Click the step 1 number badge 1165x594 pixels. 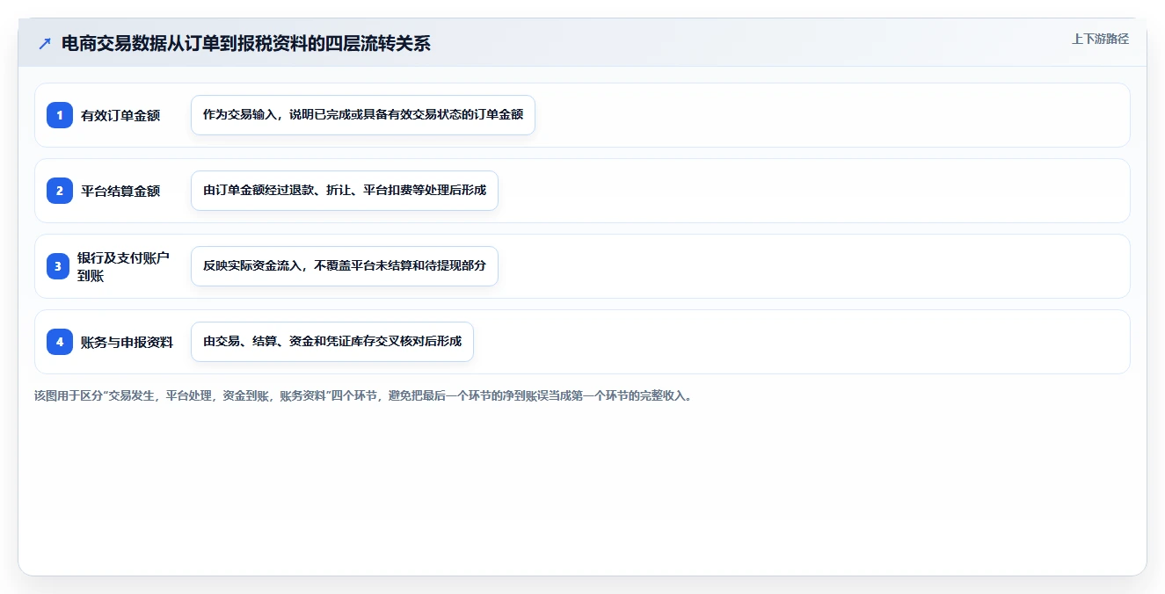(60, 115)
